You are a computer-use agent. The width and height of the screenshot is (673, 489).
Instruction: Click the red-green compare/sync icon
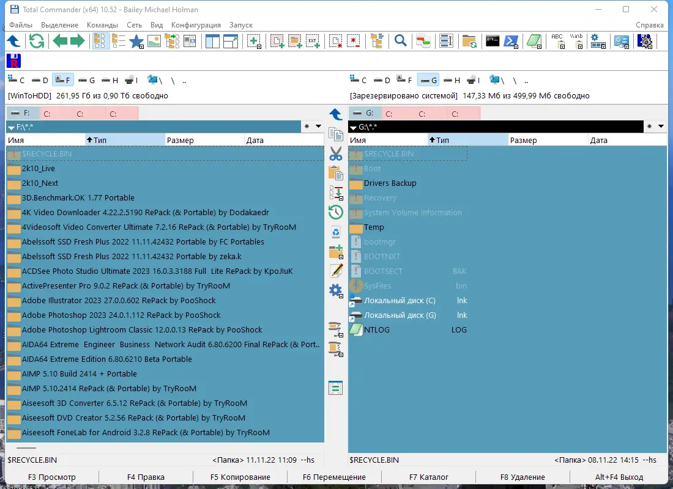(423, 42)
